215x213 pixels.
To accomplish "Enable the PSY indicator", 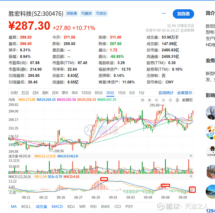I will [x=129, y=207].
